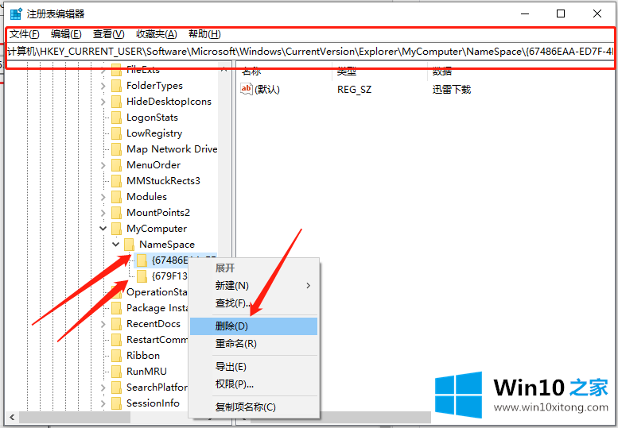Screen dimensions: 618x428
Task: Select the Map Network Drive tree row
Action: (172, 149)
